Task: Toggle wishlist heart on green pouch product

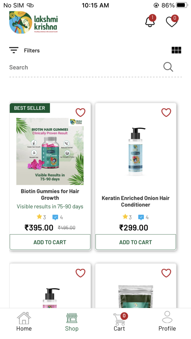Action: pyautogui.click(x=166, y=273)
